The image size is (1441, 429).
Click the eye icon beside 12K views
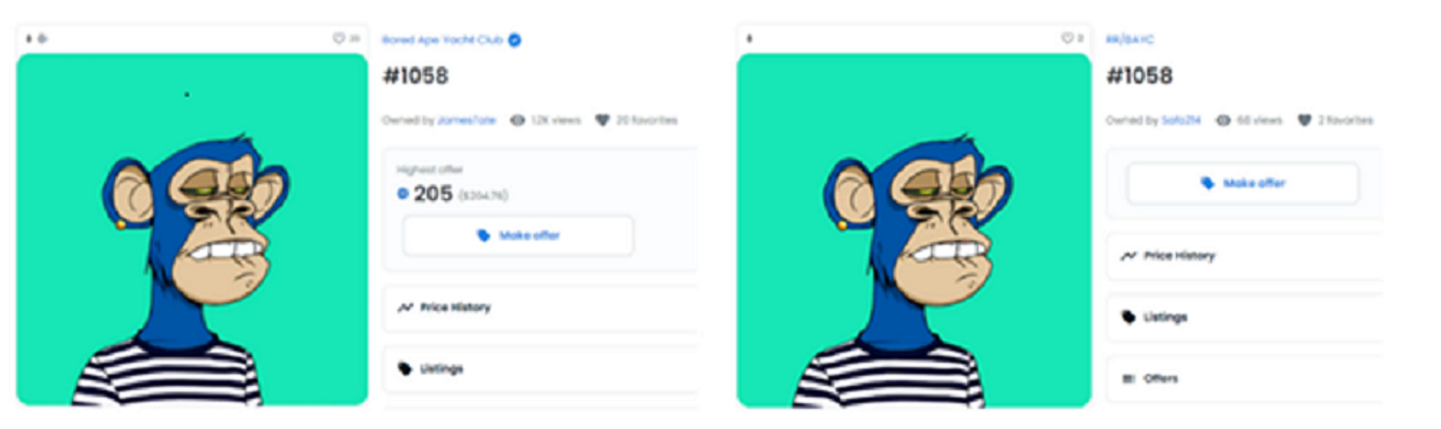coord(517,120)
